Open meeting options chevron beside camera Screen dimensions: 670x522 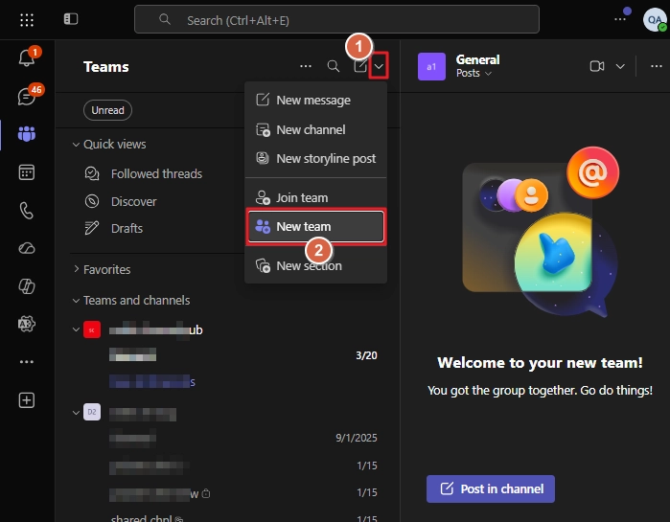(x=620, y=66)
